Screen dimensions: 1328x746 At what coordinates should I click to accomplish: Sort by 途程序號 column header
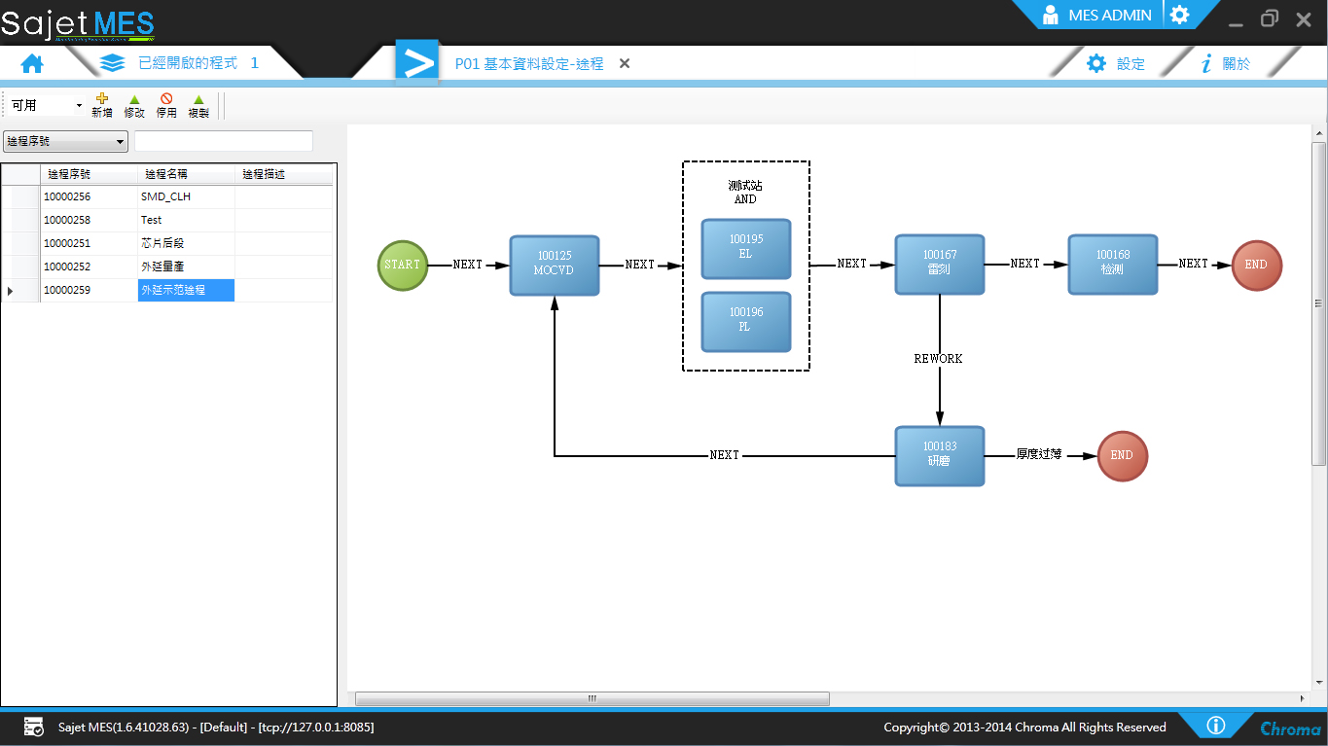89,174
